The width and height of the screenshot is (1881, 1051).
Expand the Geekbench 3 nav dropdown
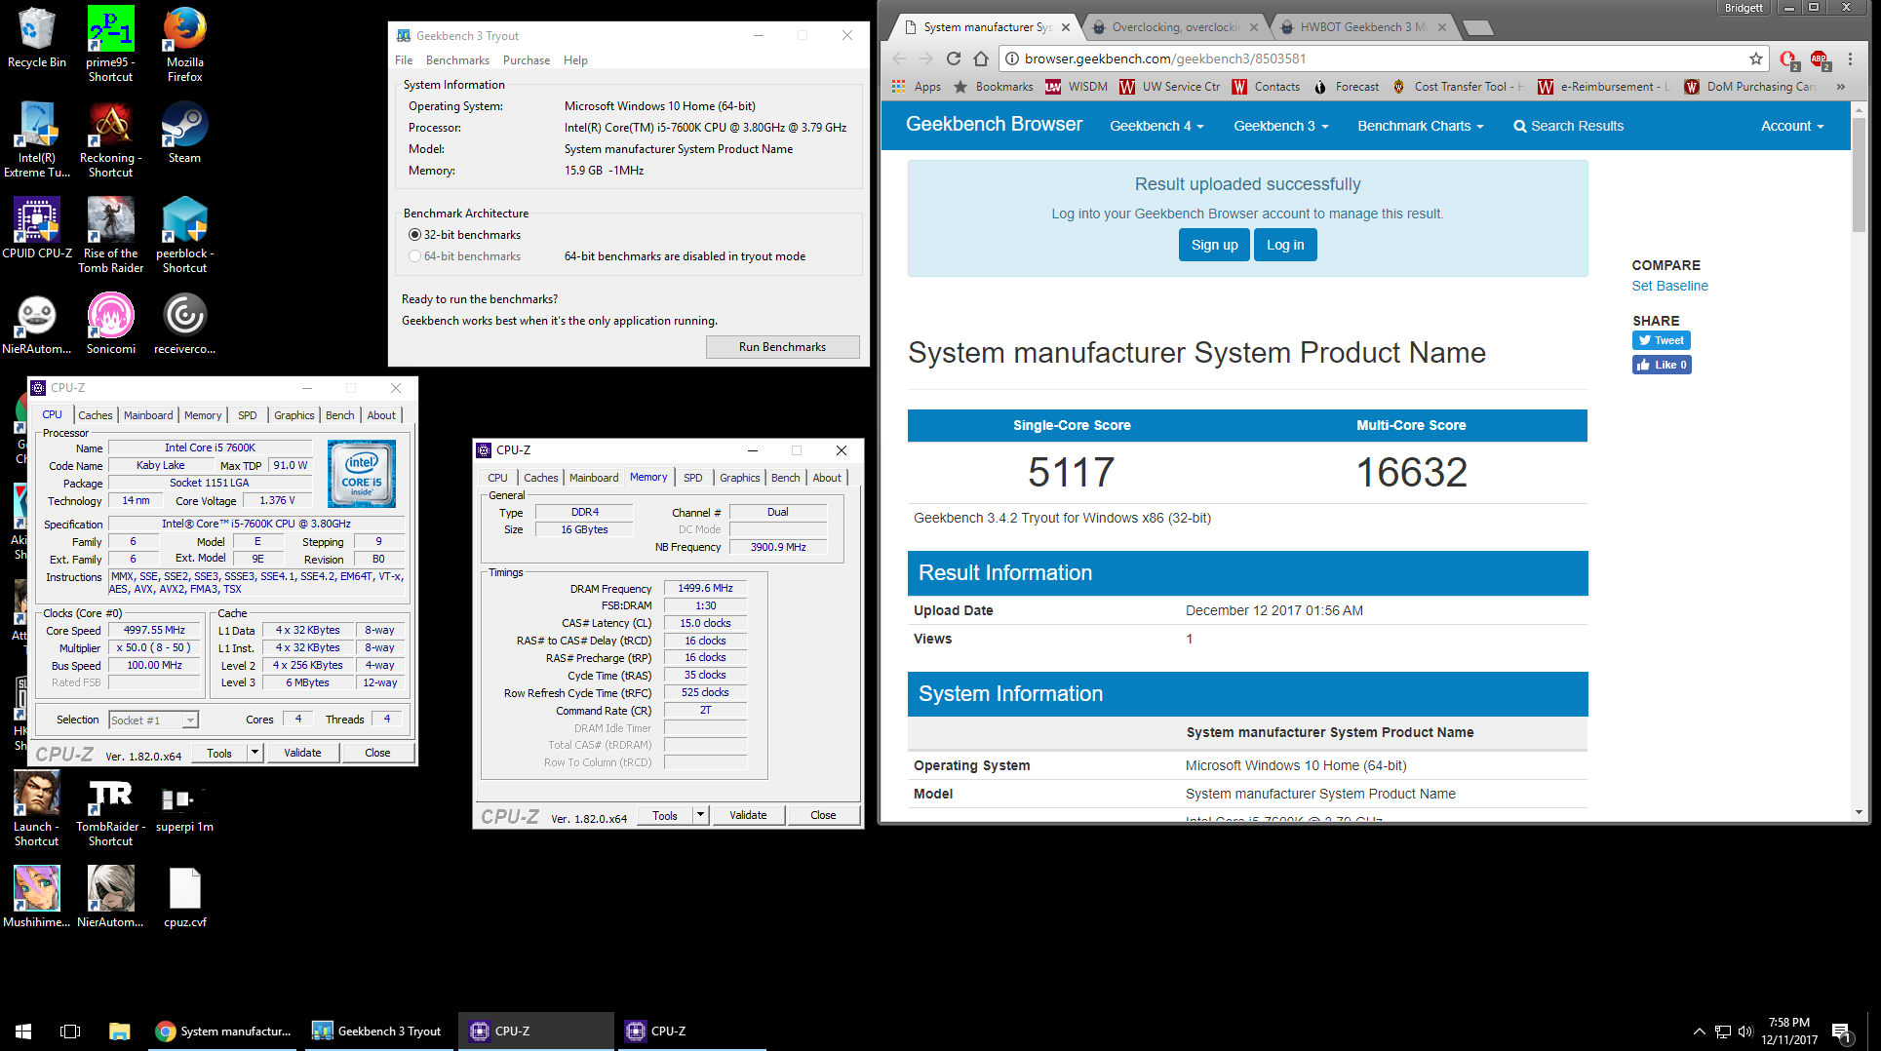click(x=1280, y=126)
